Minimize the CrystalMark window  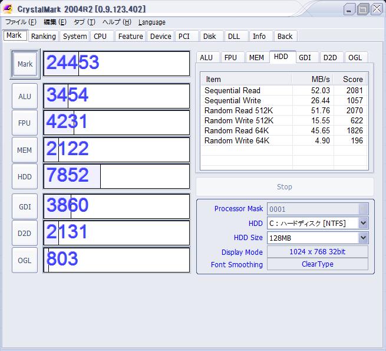click(349, 9)
